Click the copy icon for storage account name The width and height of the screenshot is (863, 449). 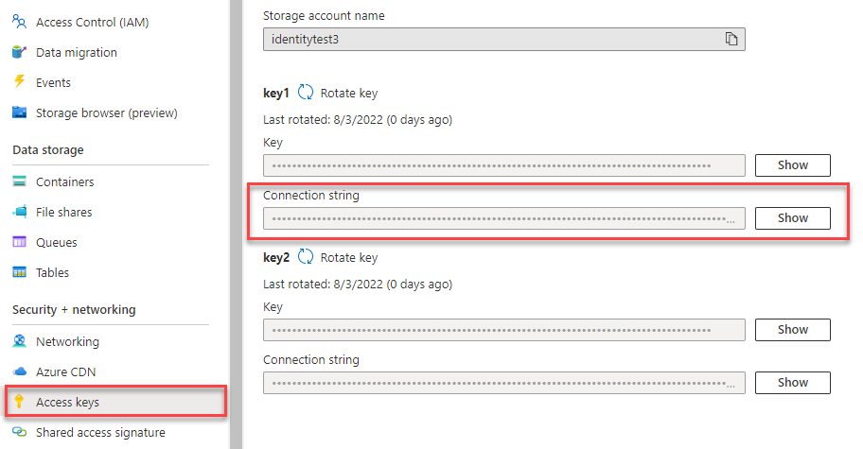(x=731, y=39)
